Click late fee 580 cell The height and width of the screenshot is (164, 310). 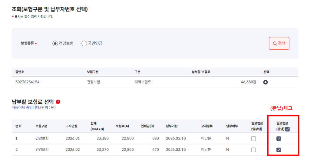(155, 139)
